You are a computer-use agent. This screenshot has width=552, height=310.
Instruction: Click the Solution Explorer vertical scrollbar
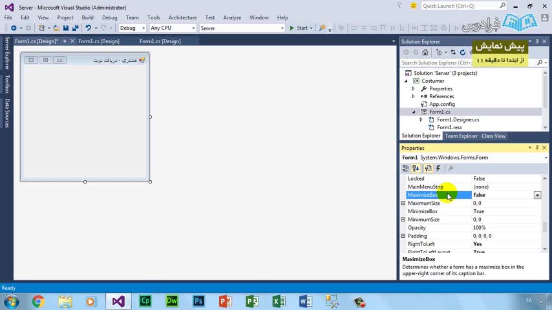546,100
